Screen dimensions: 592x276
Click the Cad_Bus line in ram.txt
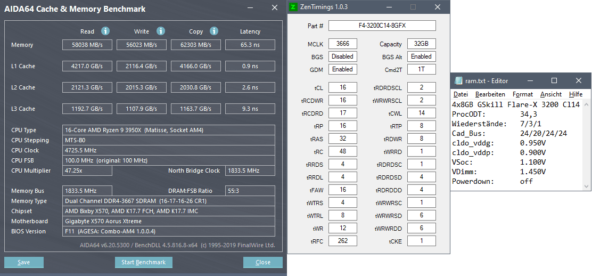tap(509, 133)
